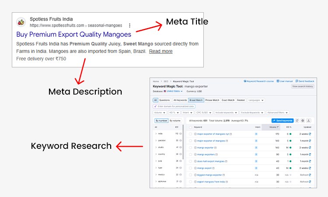Tick checkbox for 'major exporter of mangoes' row
The height and width of the screenshot is (197, 328).
click(x=190, y=141)
